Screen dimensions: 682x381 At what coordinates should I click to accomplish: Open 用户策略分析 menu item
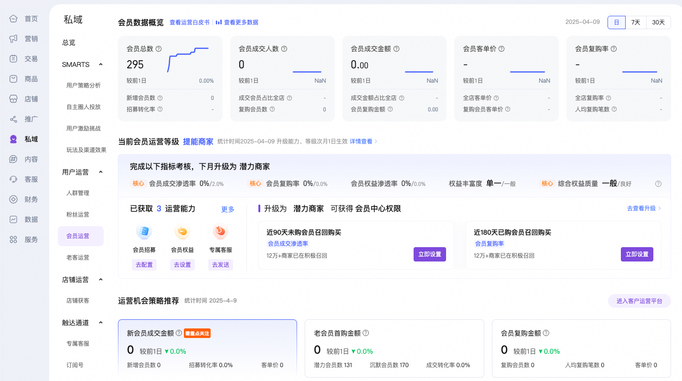(x=84, y=86)
